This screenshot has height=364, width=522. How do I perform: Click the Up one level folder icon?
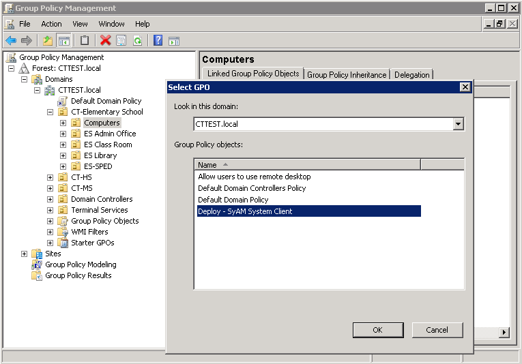coord(48,41)
